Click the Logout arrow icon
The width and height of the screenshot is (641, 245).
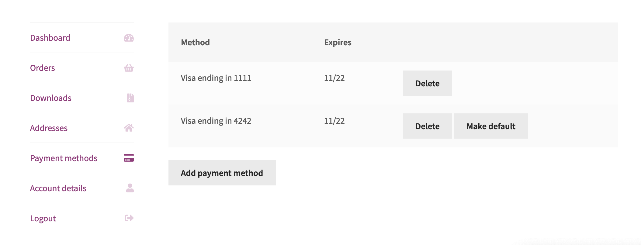[129, 218]
